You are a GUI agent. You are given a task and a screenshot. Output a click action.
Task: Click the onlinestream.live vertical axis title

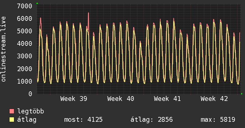4,49
